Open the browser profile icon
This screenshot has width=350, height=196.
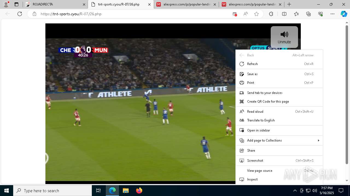click(6, 4)
